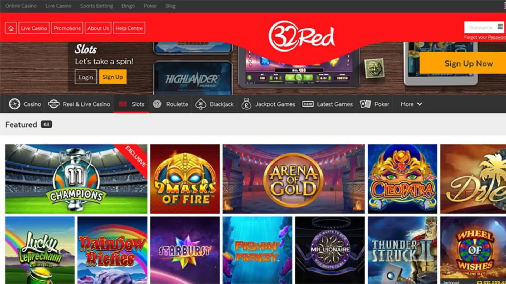Click the Roulette wheel icon
This screenshot has width=506, height=284.
(x=157, y=104)
